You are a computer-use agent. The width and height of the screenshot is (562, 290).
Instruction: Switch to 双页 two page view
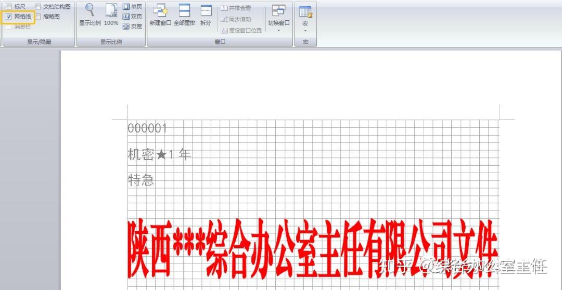(132, 17)
